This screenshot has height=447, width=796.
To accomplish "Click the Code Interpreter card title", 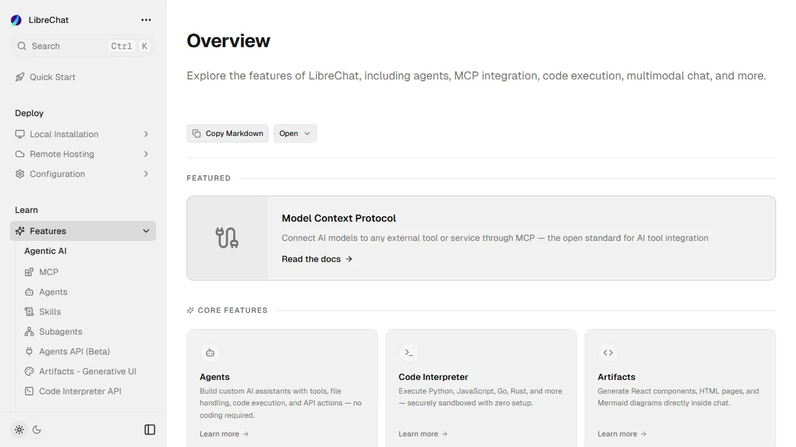I will click(x=433, y=377).
